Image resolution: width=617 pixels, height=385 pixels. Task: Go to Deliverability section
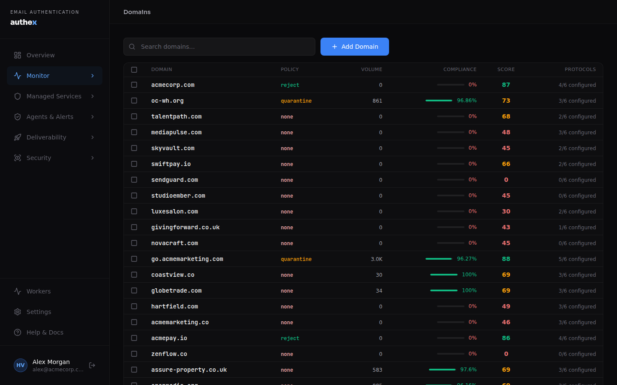[x=54, y=137]
